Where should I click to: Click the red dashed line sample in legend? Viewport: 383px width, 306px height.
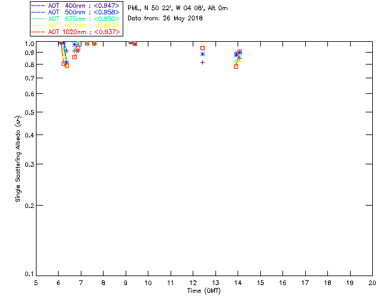pos(38,32)
